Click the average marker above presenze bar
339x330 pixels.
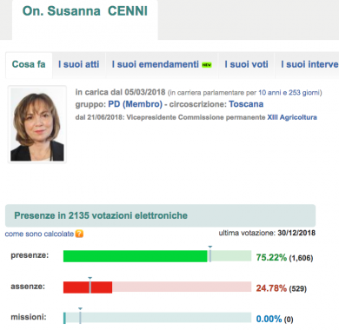point(210,247)
